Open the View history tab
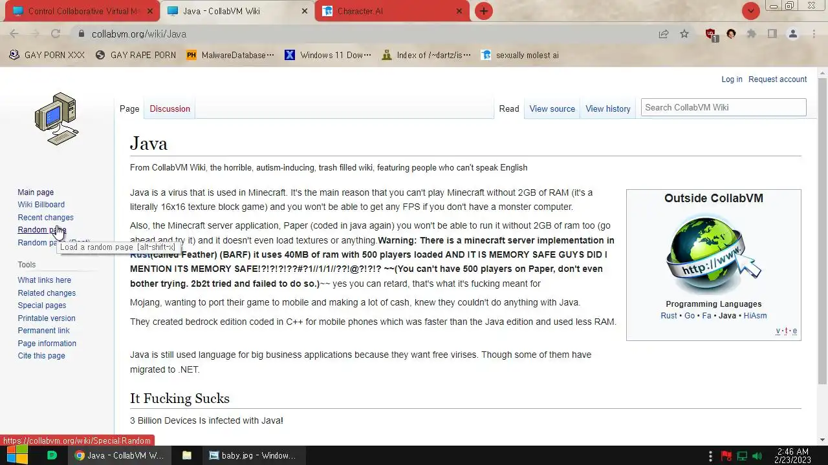 [608, 108]
